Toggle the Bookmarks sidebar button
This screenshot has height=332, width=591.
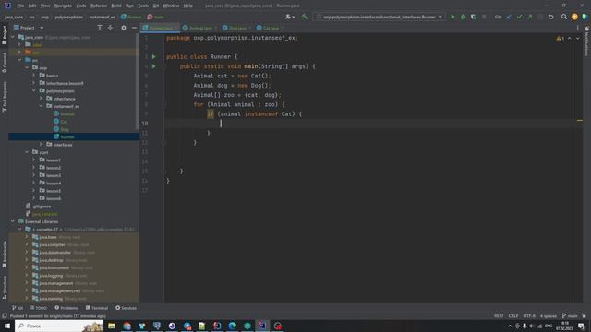[x=4, y=255]
